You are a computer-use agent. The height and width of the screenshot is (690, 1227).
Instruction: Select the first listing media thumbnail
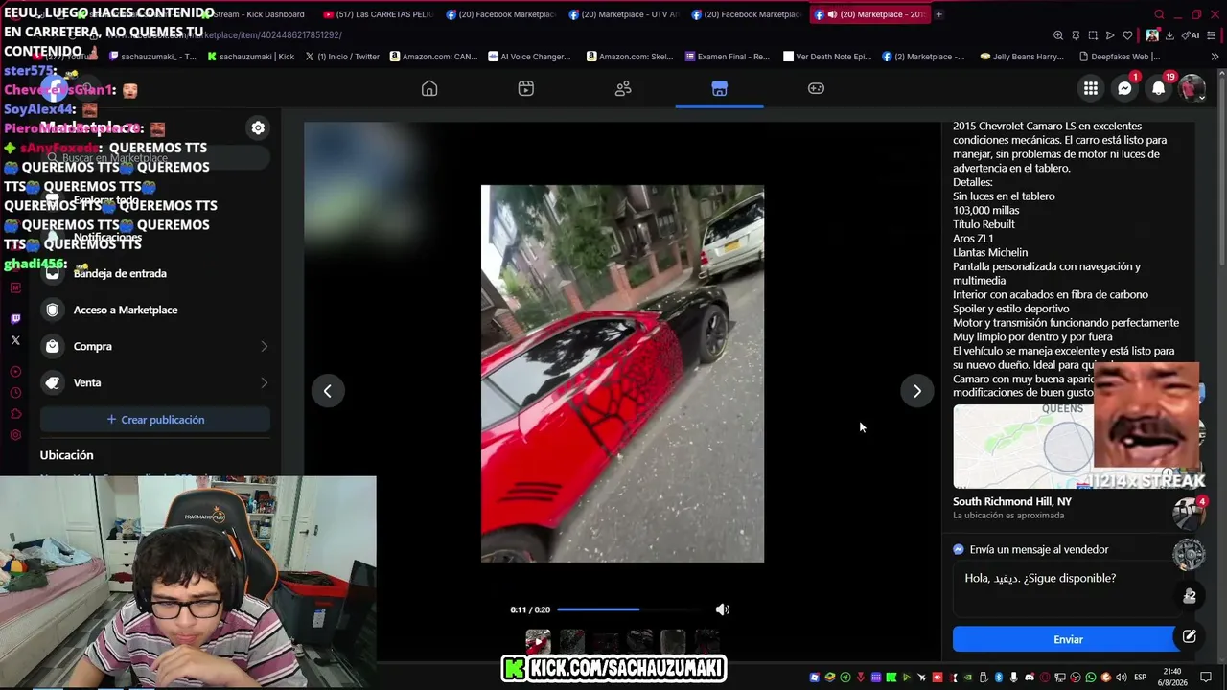[538, 640]
